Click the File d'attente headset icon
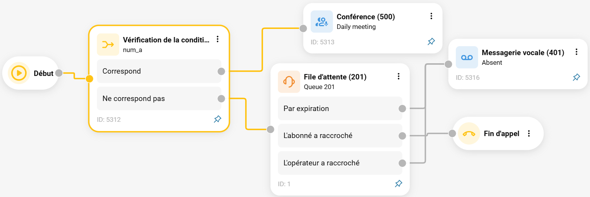590x197 pixels. [x=289, y=82]
